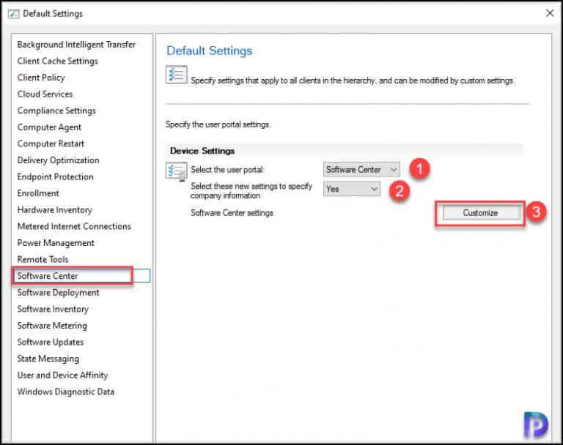Select Compliance Settings
Viewport: 563px width, 445px height.
point(56,111)
